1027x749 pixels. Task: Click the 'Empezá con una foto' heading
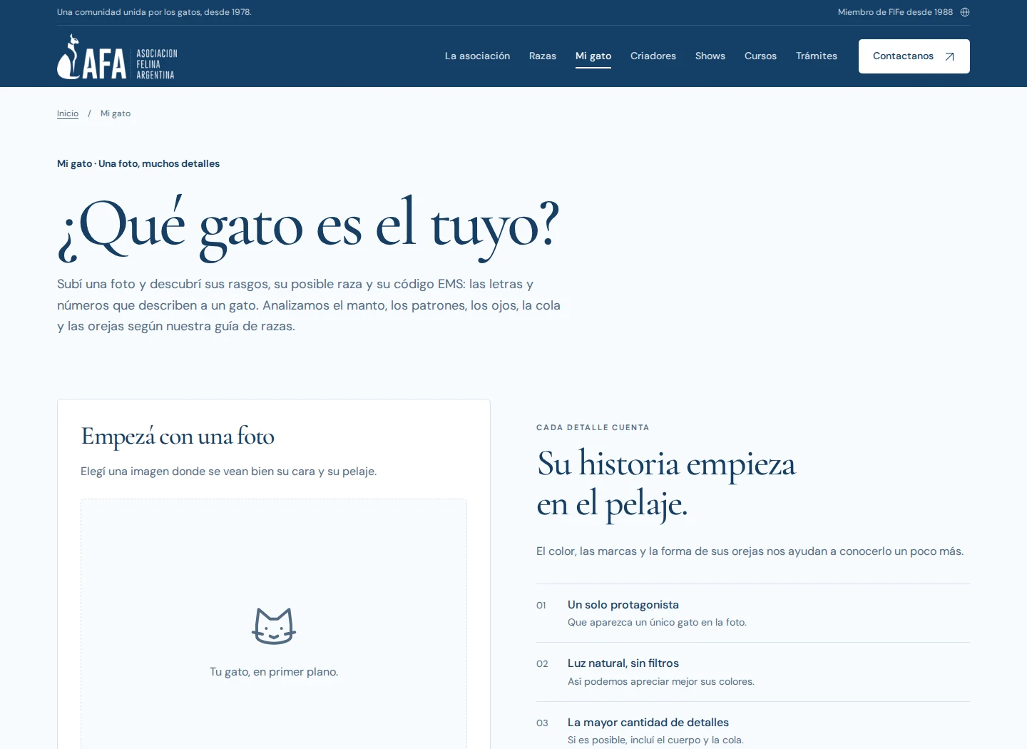[x=178, y=437]
